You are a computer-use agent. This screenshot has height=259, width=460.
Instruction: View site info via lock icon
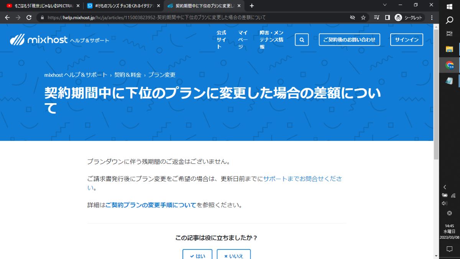coord(42,18)
